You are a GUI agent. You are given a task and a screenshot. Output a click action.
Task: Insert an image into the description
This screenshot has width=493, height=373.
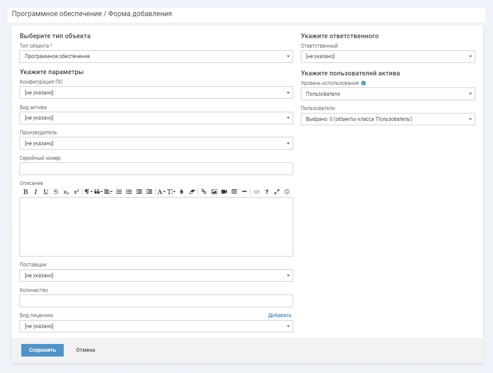click(214, 192)
